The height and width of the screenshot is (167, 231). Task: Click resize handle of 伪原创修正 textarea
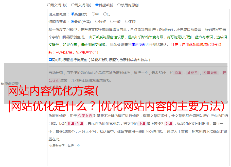click(227, 161)
